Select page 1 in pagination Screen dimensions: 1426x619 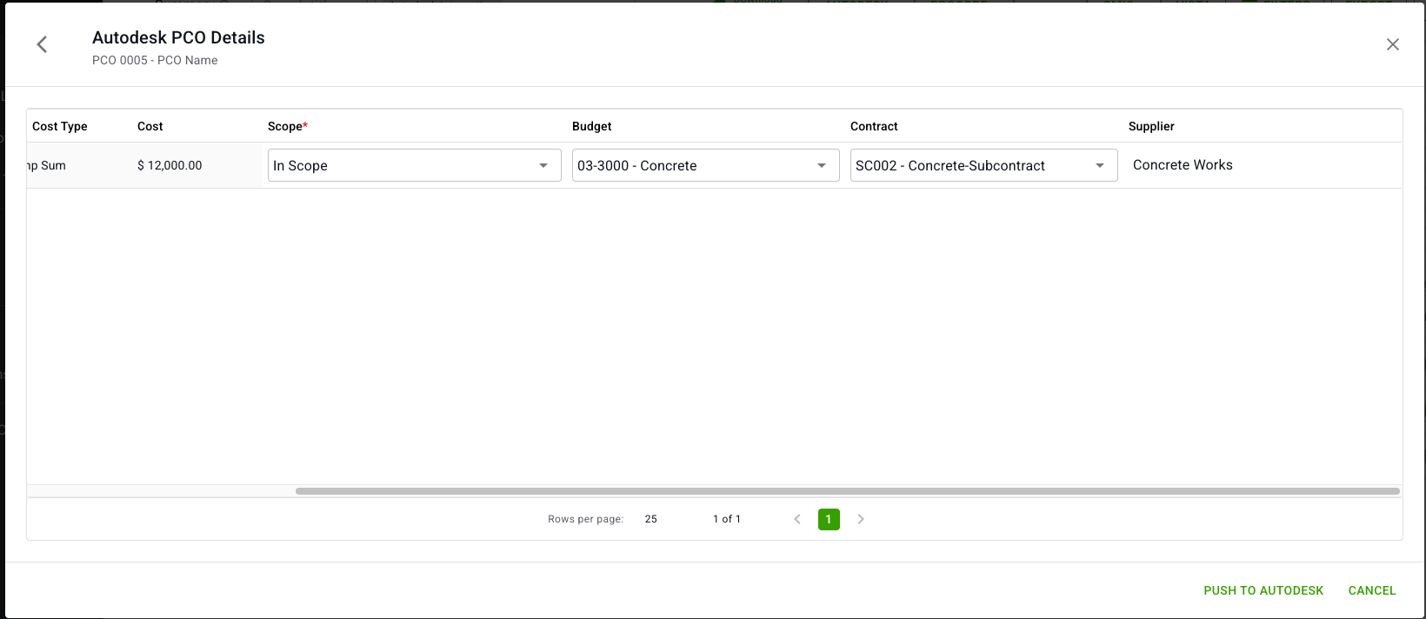829,519
